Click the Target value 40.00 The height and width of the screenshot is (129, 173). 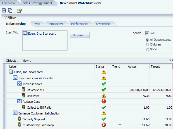[x=168, y=125]
